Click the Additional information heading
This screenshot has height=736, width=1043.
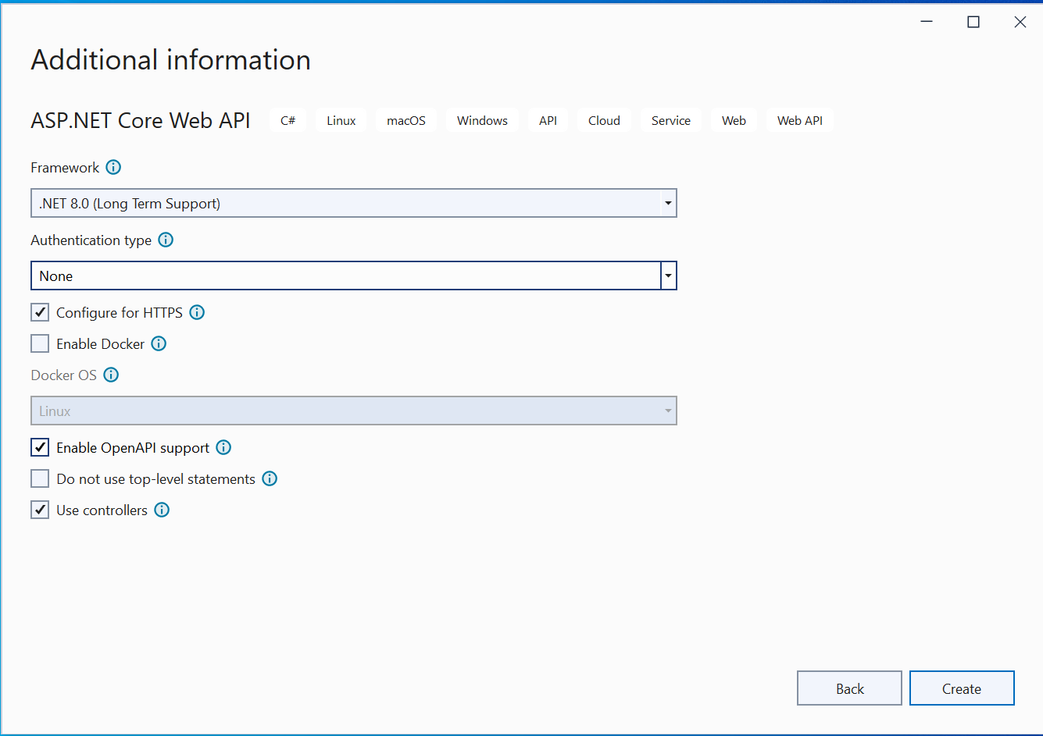[171, 60]
